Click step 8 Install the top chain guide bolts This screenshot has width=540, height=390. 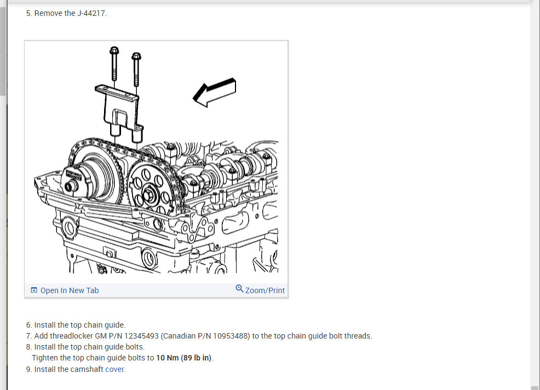[x=85, y=347]
